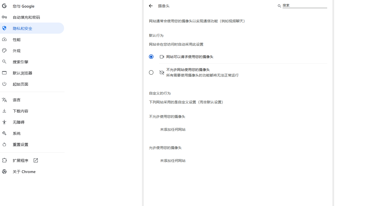Click 未添加任何网站 under 不允许使用您的摄像头
Image resolution: width=392 pixels, height=206 pixels.
coord(173,129)
